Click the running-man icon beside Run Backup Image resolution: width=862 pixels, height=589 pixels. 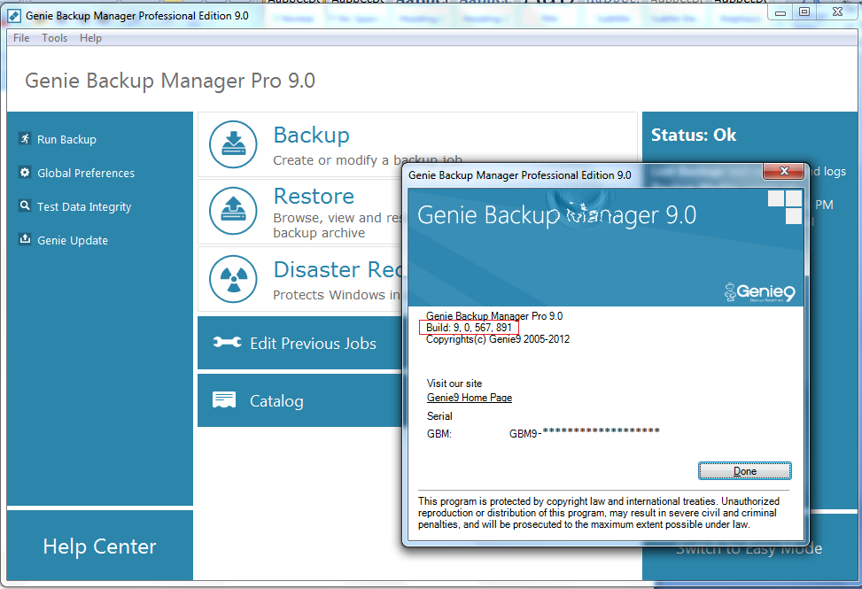25,138
